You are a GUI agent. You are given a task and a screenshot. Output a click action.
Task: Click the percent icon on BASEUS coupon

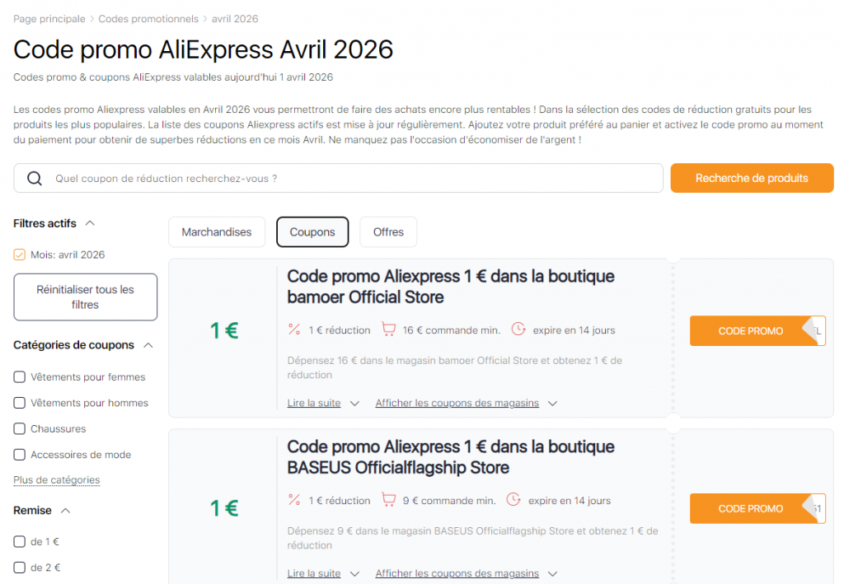294,500
